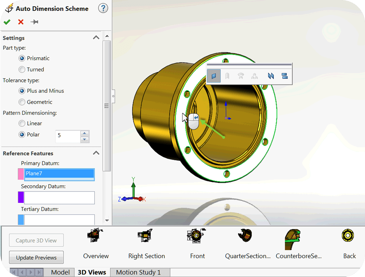The height and width of the screenshot is (277, 365).
Task: Click the Capture 3D View button
Action: click(36, 240)
